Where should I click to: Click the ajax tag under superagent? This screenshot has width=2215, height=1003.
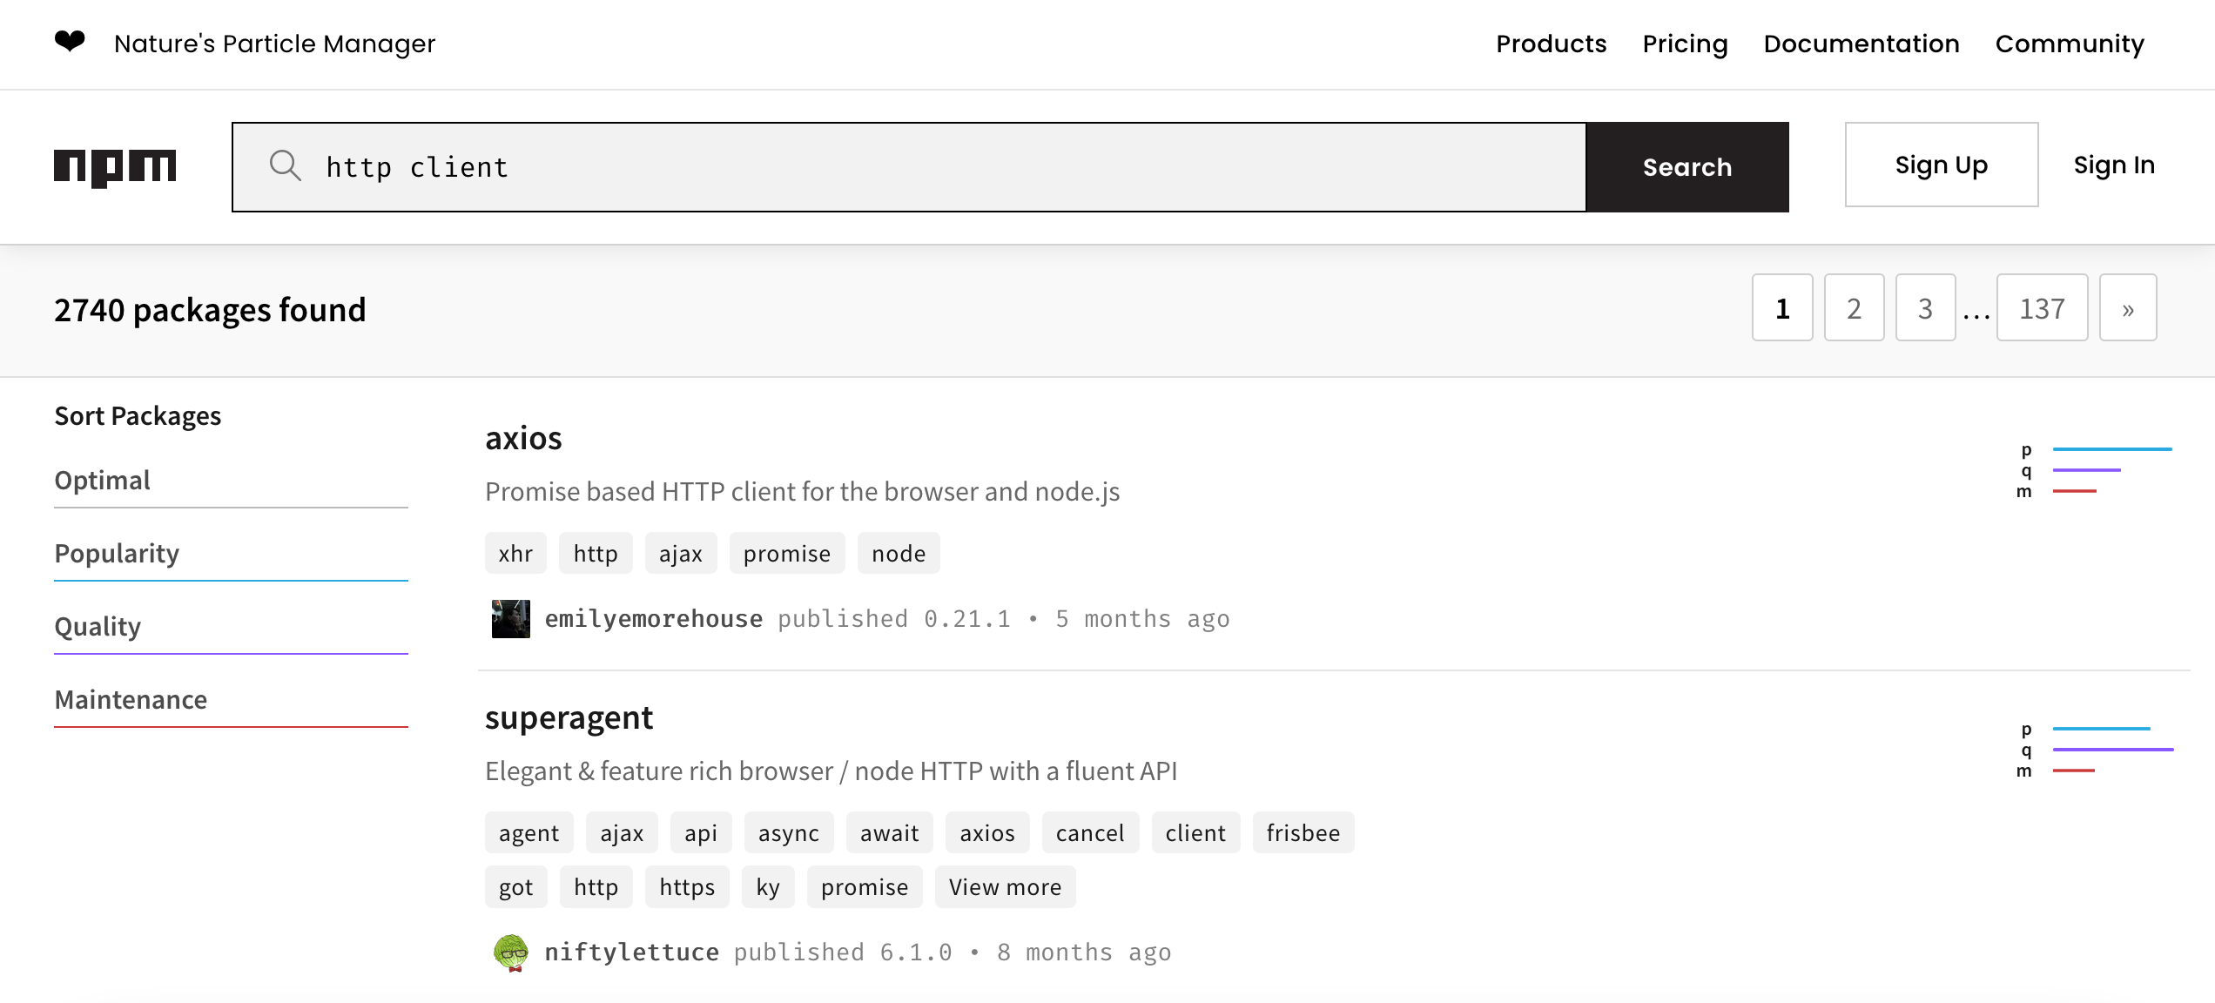click(622, 833)
